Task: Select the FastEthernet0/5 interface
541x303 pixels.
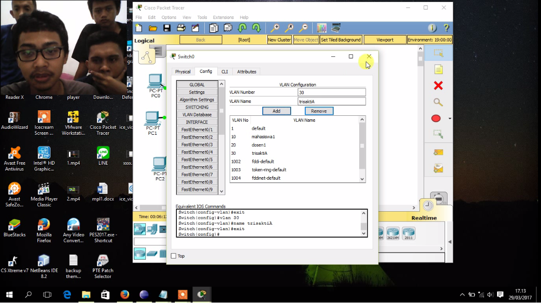Action: click(x=197, y=160)
